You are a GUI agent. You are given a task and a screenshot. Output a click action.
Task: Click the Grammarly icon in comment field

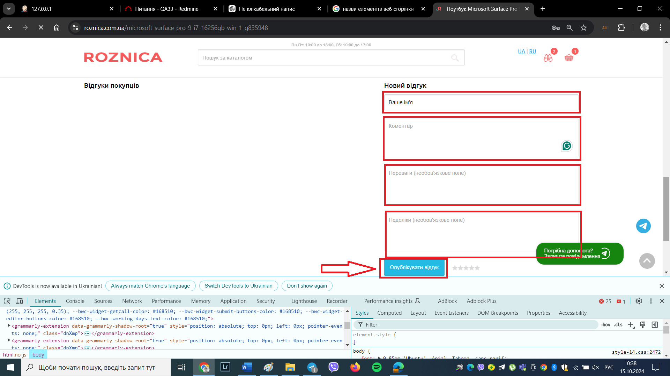(567, 146)
